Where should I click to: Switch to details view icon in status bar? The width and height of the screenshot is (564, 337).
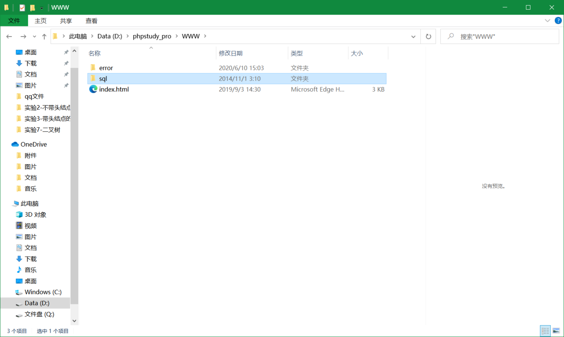(545, 331)
